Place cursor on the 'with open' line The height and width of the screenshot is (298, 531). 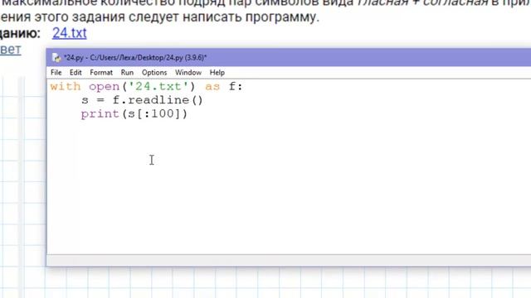(x=146, y=87)
